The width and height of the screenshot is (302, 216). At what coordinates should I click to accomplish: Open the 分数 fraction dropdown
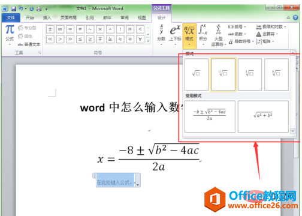point(161,35)
